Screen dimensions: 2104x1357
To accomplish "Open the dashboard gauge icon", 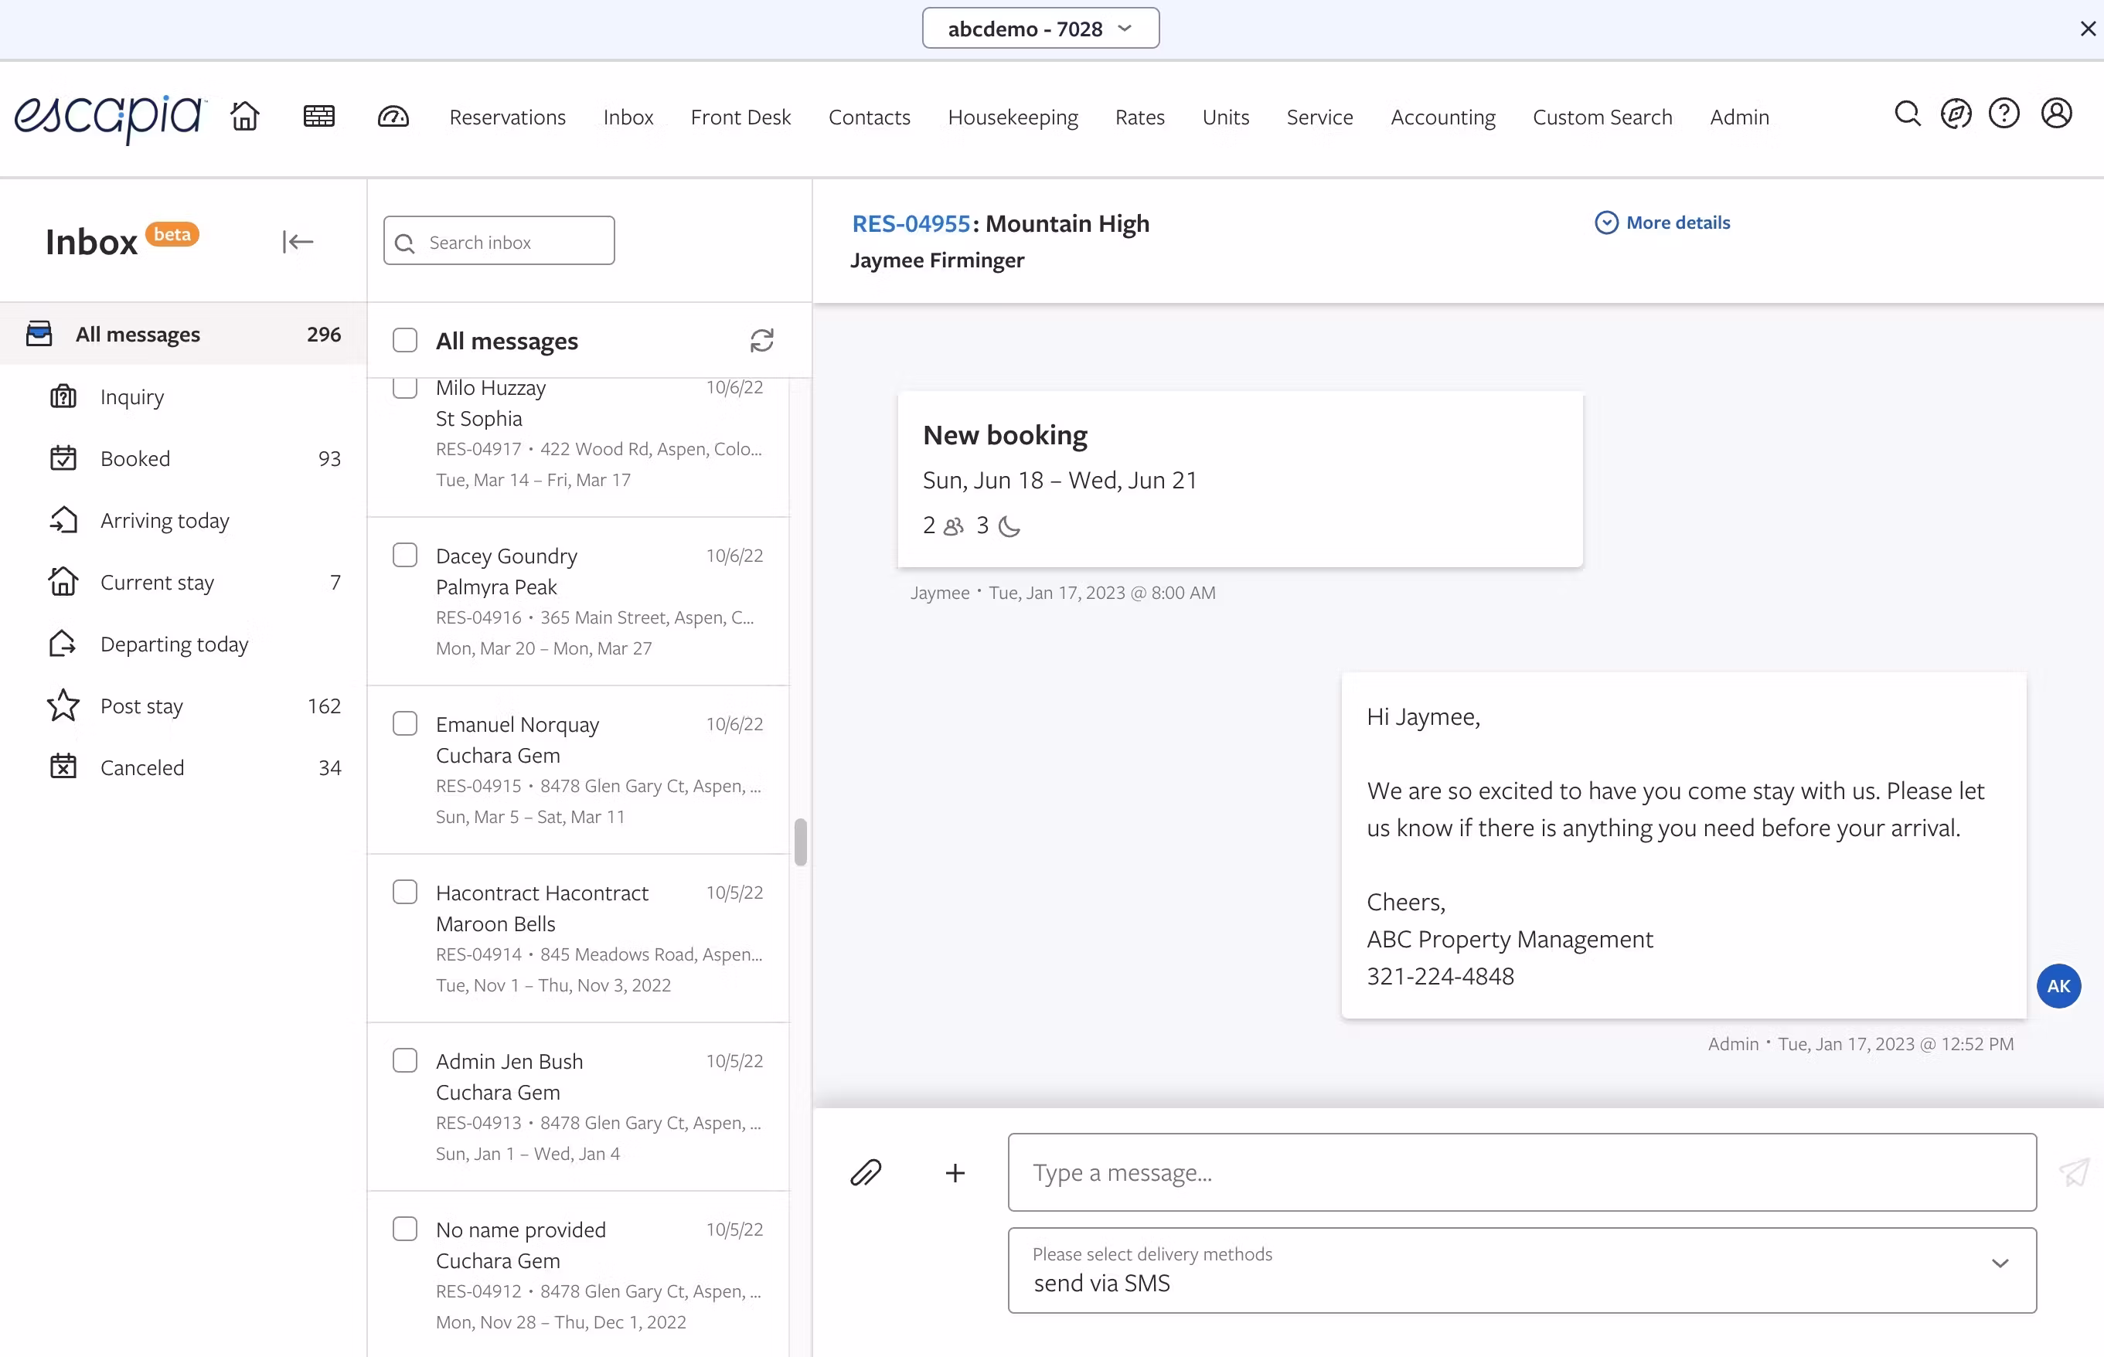I will tap(393, 117).
